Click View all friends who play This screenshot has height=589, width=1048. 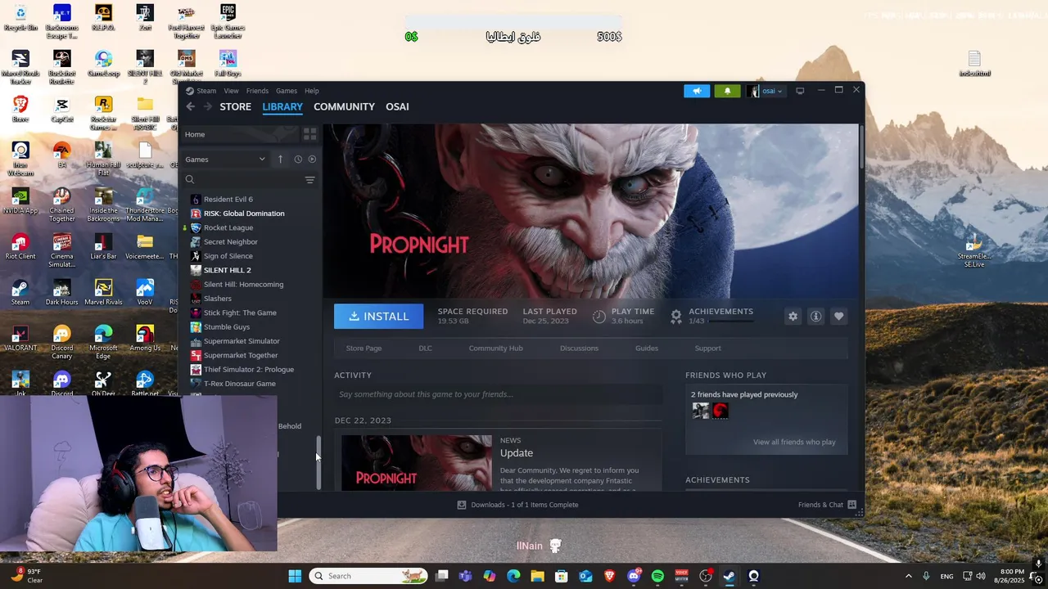[794, 443]
